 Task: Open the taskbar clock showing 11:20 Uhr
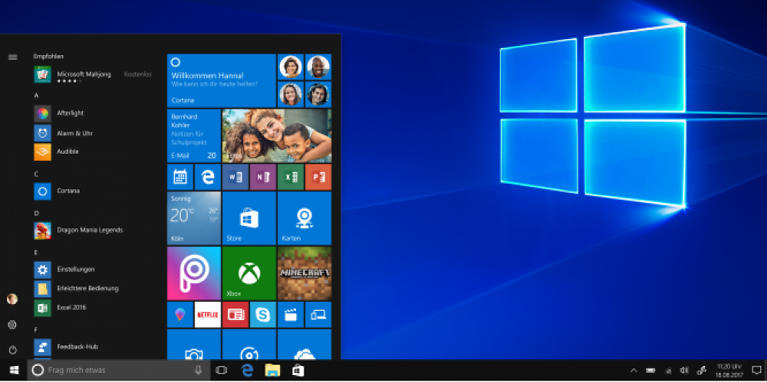click(x=729, y=371)
